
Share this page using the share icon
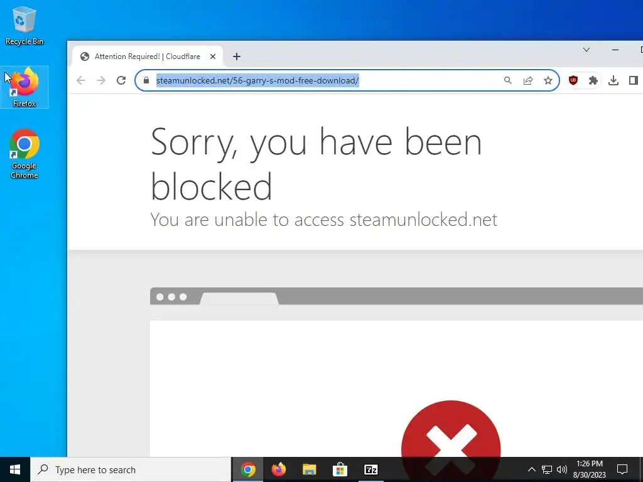point(528,80)
